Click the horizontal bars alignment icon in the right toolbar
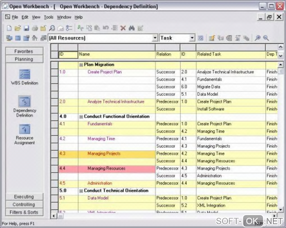The width and height of the screenshot is (286, 228). coord(238,38)
